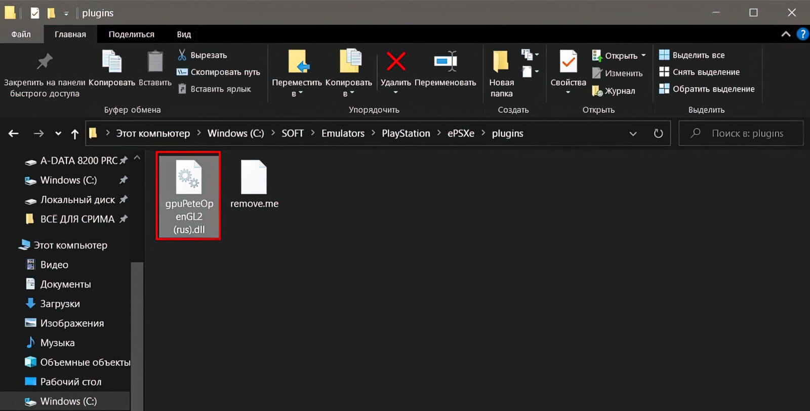
Task: Collapse the ribbon with chevron arrow
Action: pyautogui.click(x=786, y=34)
